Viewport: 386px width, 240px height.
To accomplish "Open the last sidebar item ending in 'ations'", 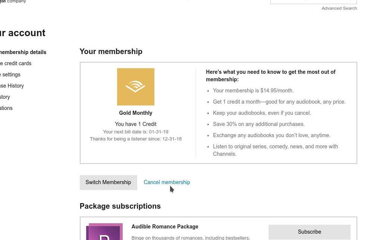I will pyautogui.click(x=6, y=108).
